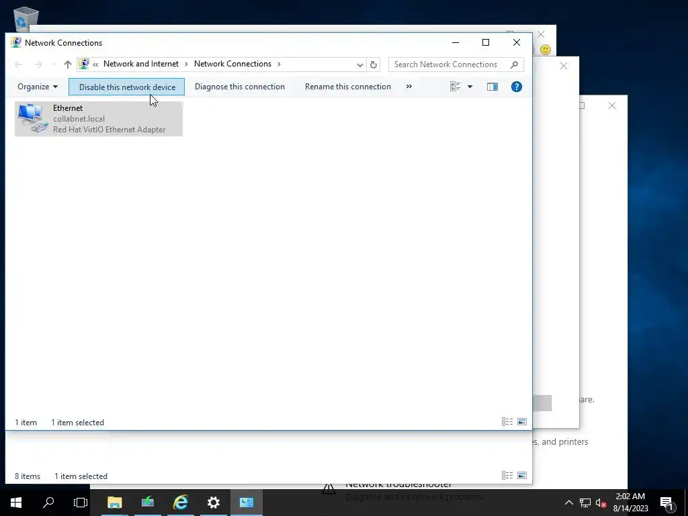This screenshot has width=688, height=516.
Task: Switch to large icons view in the 8 items window
Action: pos(521,476)
